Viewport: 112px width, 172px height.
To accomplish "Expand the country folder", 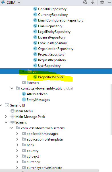I will pos(17,151).
